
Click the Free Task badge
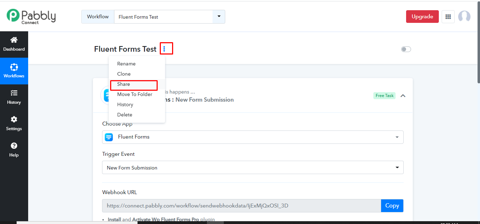click(385, 96)
